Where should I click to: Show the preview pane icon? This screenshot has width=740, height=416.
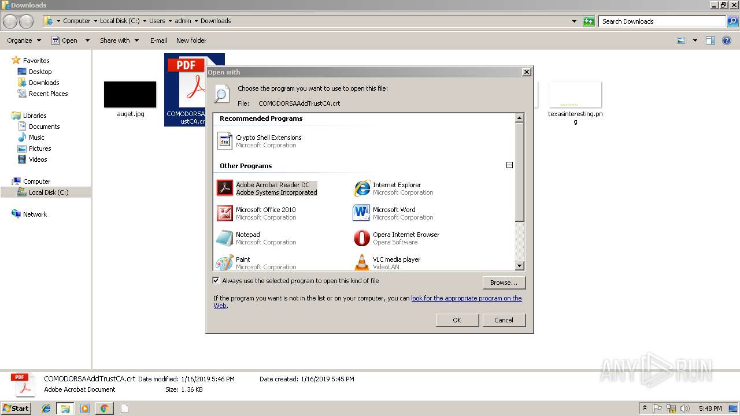coord(711,40)
